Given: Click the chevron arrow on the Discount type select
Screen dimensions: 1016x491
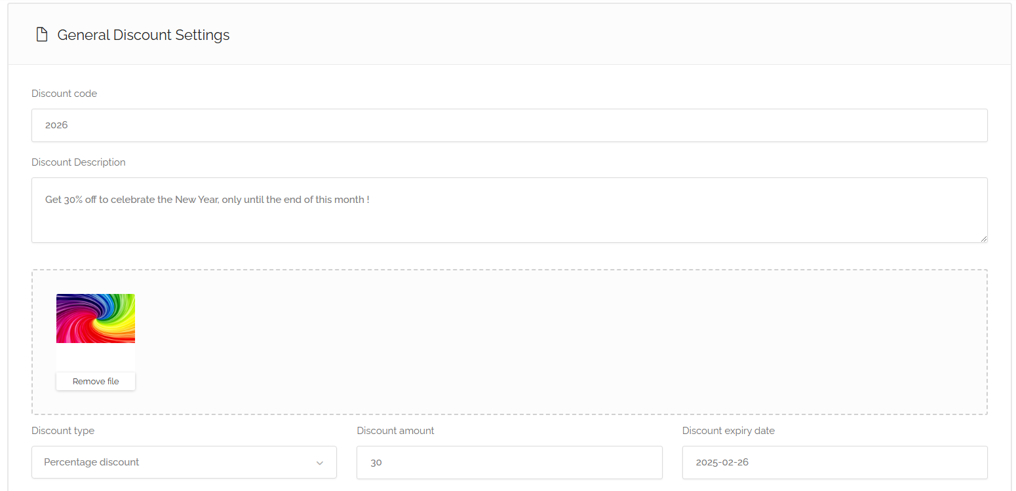Looking at the screenshot, I should (320, 463).
